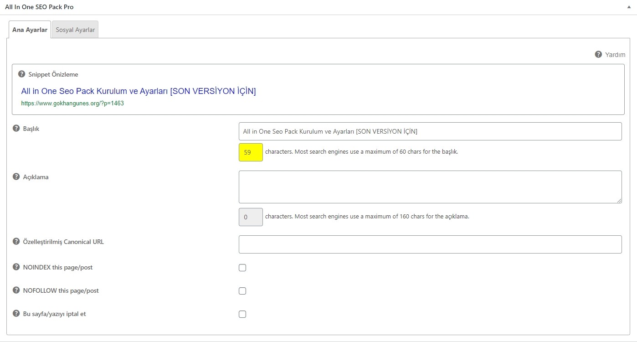
Task: Enable NOFOLLOW this page/post checkbox
Action: tap(242, 291)
